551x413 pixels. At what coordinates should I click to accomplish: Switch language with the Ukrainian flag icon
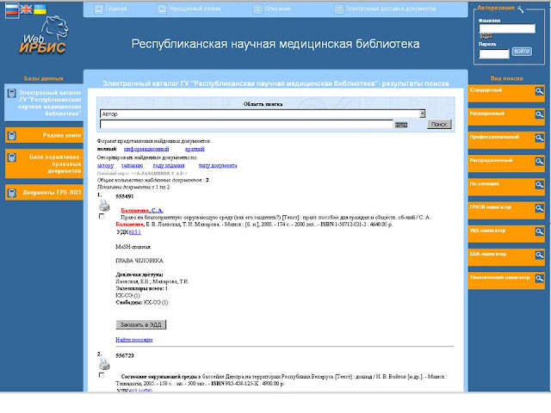pyautogui.click(x=40, y=9)
